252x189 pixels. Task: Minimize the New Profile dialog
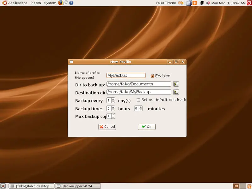(170, 62)
